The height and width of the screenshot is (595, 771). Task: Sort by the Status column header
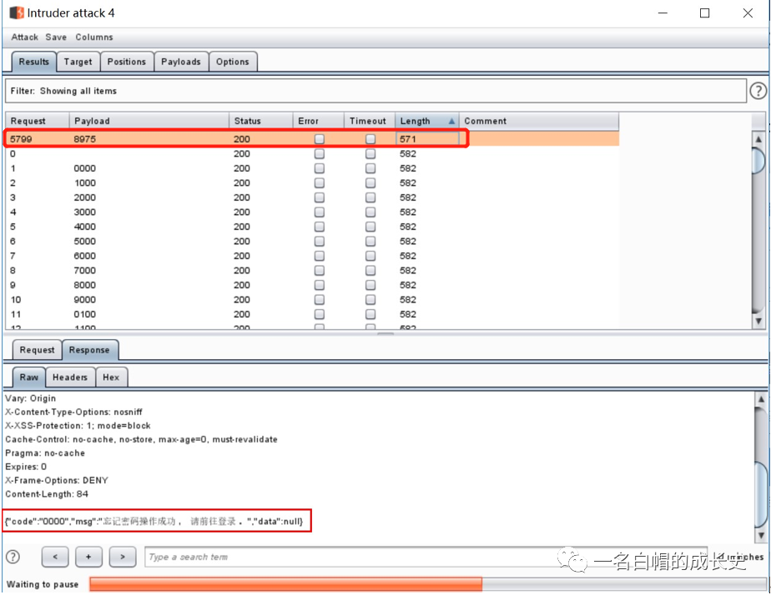point(261,121)
